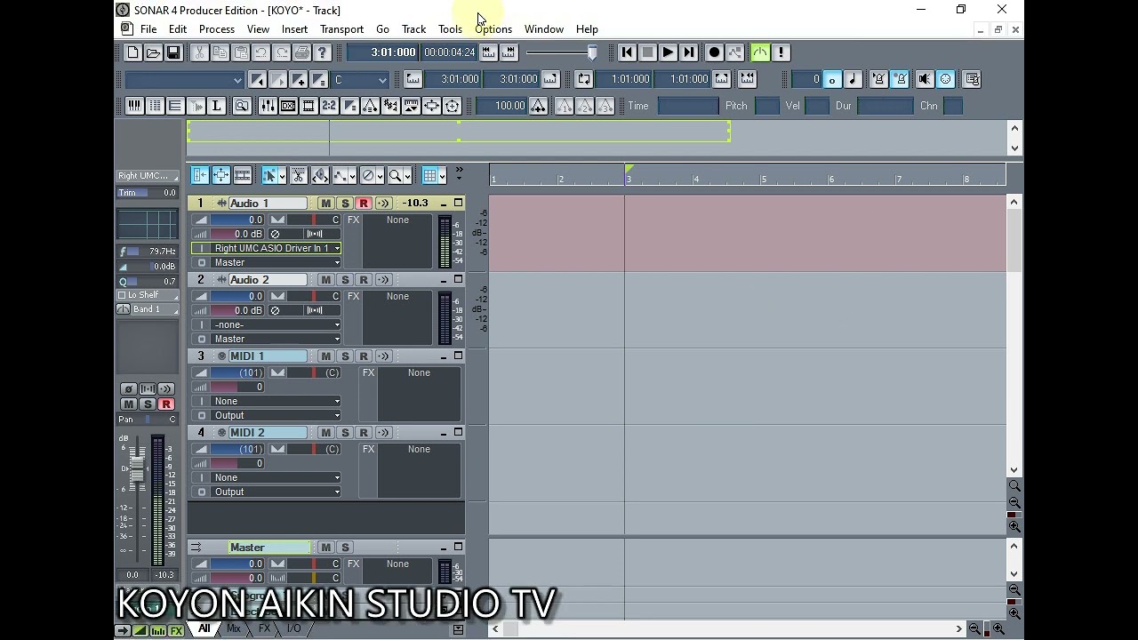Open the Options menu

point(493,29)
